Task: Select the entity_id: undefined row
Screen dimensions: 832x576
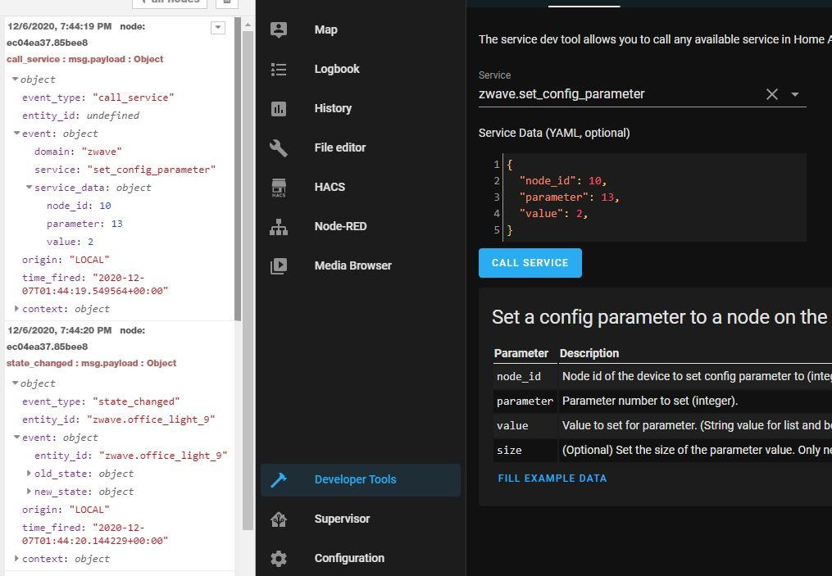Action: point(80,116)
